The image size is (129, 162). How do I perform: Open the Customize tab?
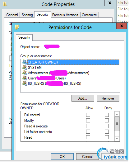click(x=89, y=15)
